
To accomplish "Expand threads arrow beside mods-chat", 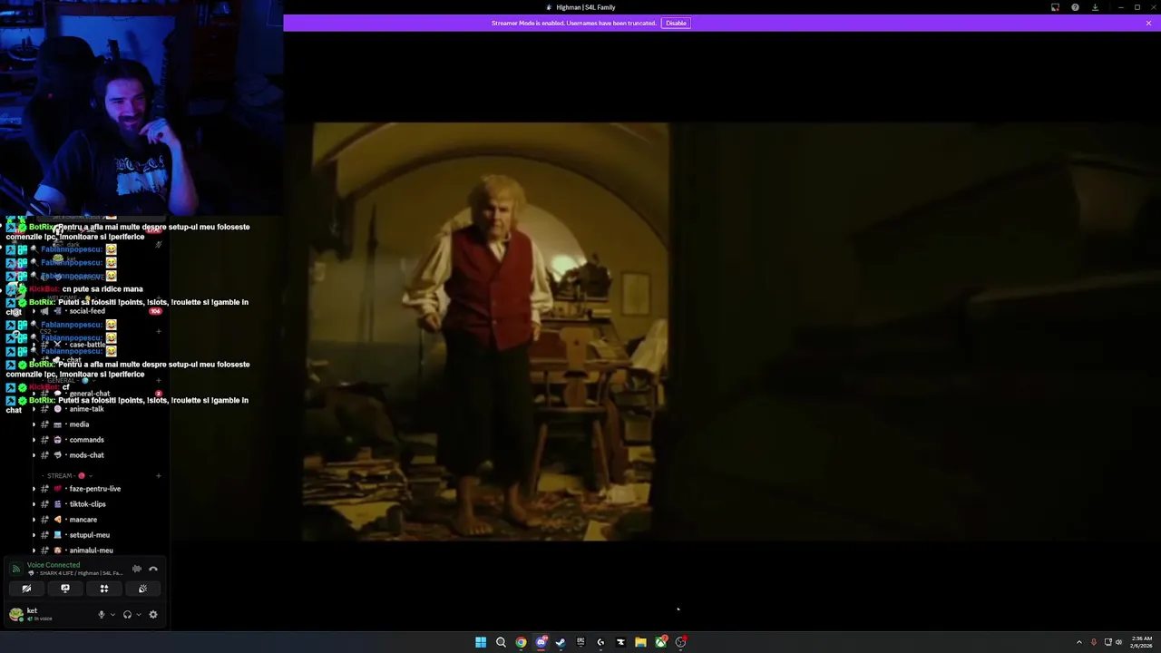I will tap(34, 455).
